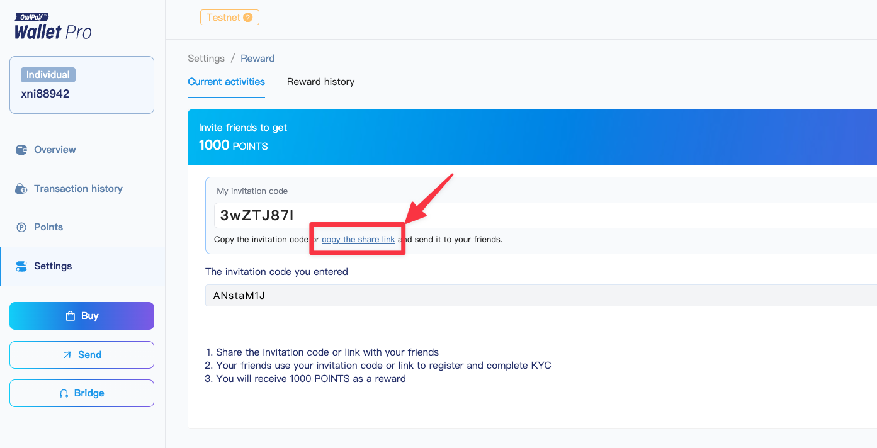Screen dimensions: 877x448
Task: Click the Individual account type badge
Action: coord(48,75)
